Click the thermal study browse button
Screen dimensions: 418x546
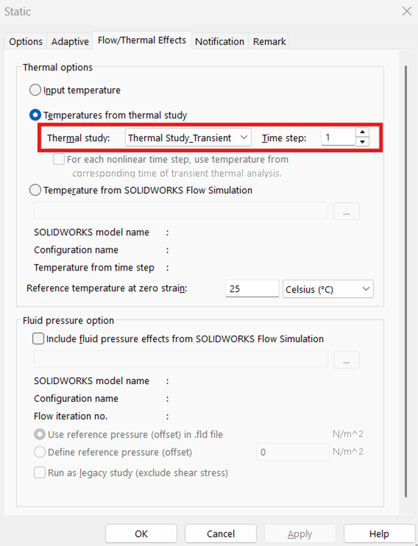[346, 211]
